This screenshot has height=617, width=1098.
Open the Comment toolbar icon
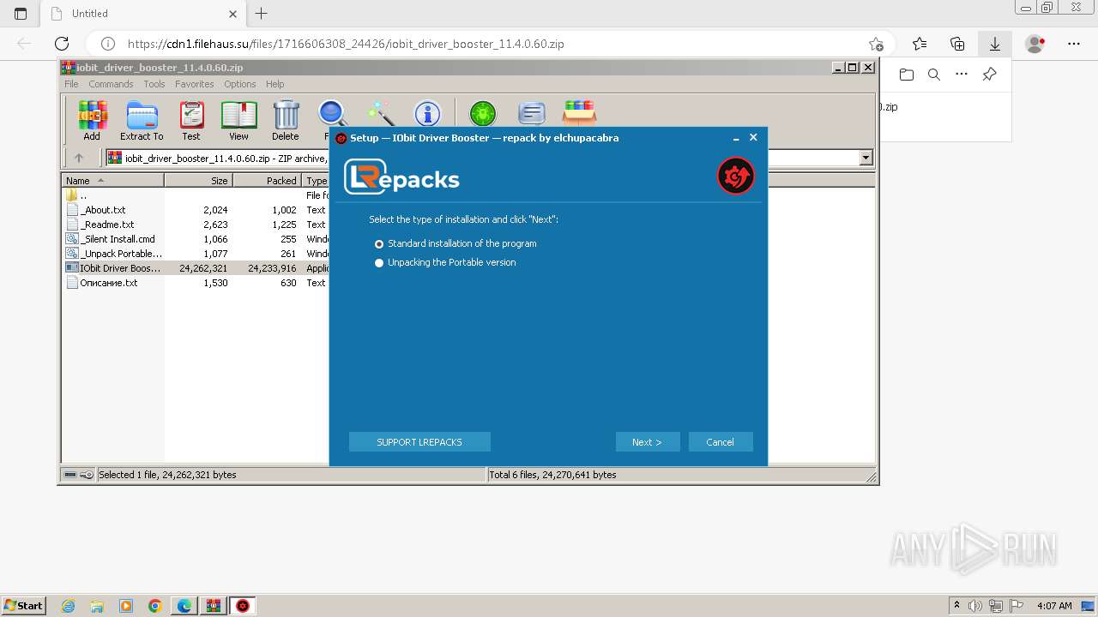[x=532, y=114]
